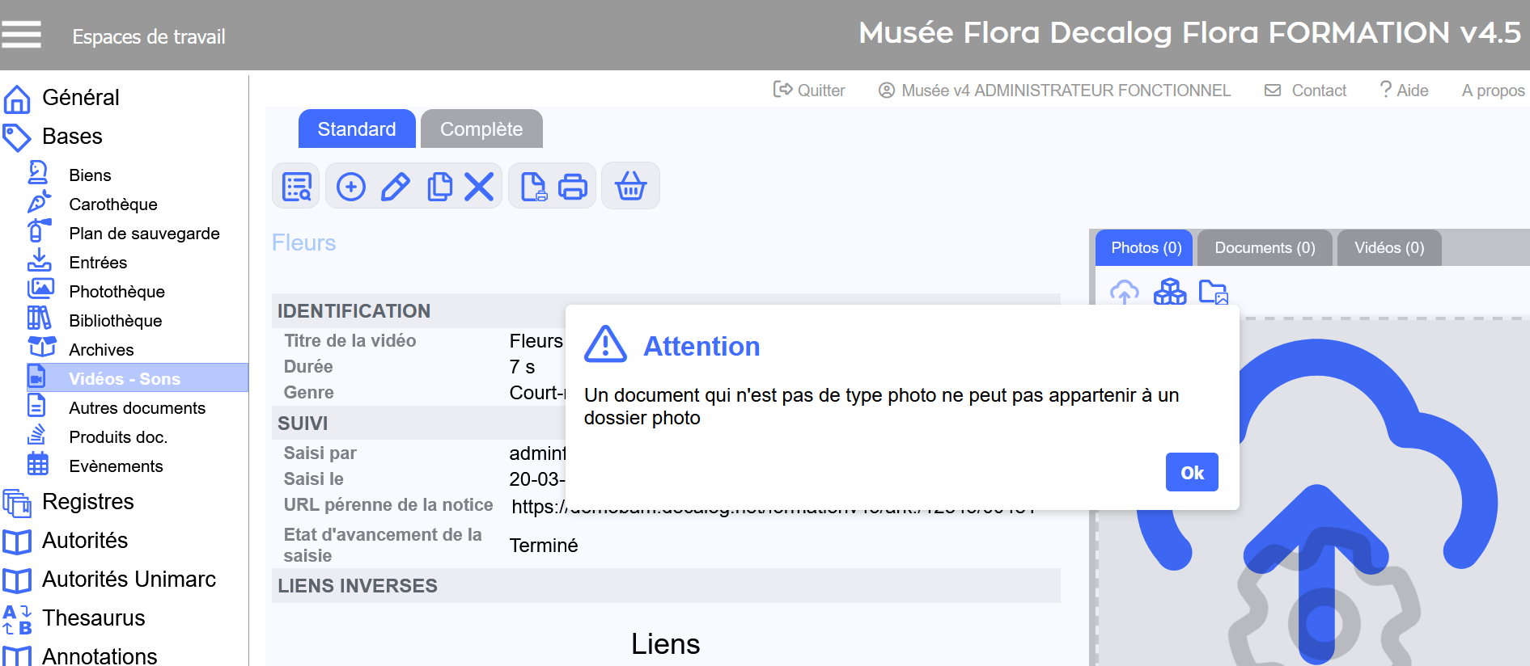This screenshot has width=1530, height=666.
Task: Select the Vidéos (0) tab
Action: click(1388, 248)
